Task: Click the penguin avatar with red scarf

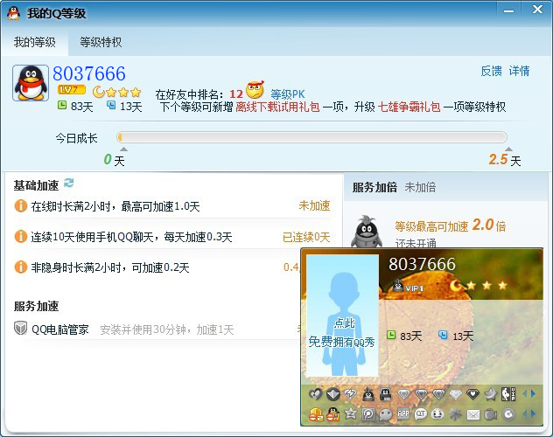Action: (x=31, y=83)
